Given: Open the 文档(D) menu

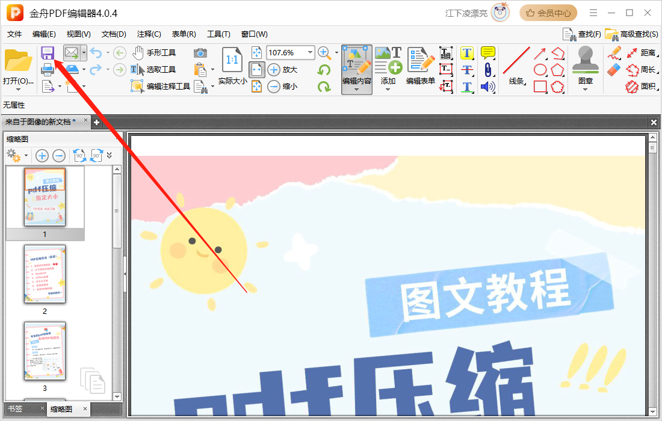Looking at the screenshot, I should pos(113,34).
